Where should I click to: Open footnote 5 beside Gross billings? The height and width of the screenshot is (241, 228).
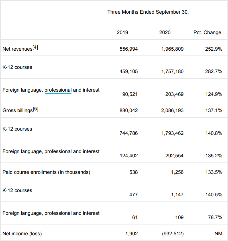[35, 109]
